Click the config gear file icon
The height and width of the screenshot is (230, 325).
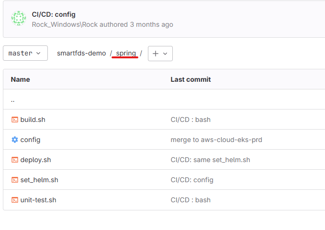tap(15, 140)
